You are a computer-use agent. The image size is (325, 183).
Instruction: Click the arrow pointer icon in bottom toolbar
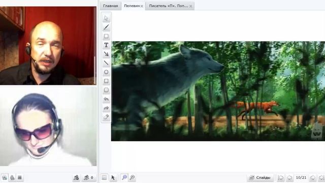pos(113,177)
